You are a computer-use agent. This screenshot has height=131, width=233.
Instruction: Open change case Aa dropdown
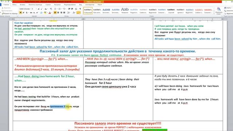46,9
